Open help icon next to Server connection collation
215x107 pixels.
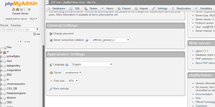point(87,40)
